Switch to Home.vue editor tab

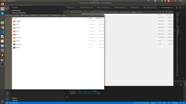pyautogui.click(x=135, y=8)
